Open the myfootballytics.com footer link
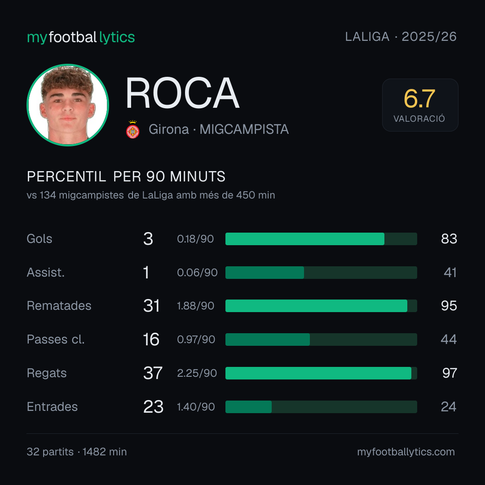This screenshot has width=485, height=485. click(x=406, y=452)
